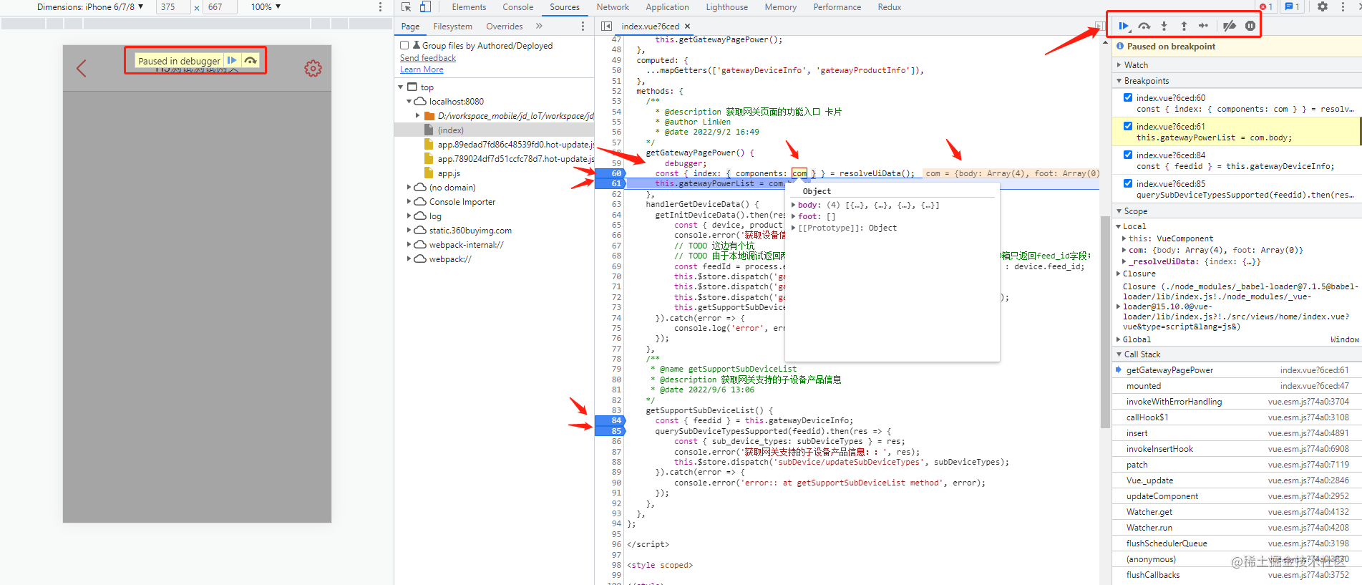Click the single Step arrow icon

pyautogui.click(x=1204, y=26)
